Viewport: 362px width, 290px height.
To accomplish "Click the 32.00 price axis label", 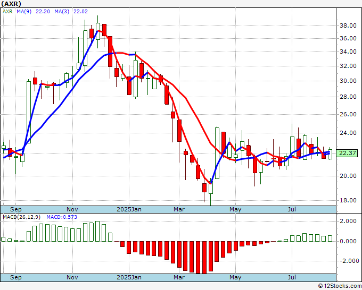I will [x=348, y=66].
